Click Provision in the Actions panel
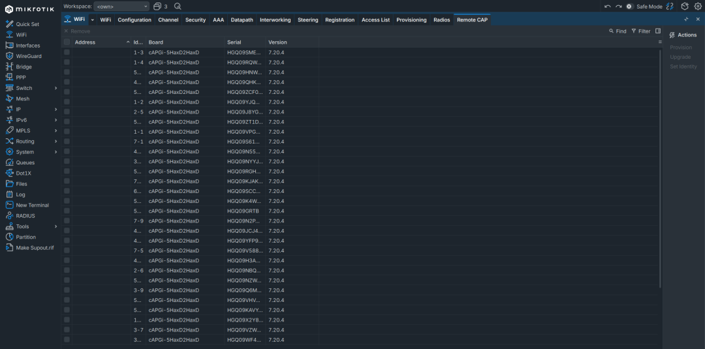Image resolution: width=705 pixels, height=349 pixels. [681, 47]
